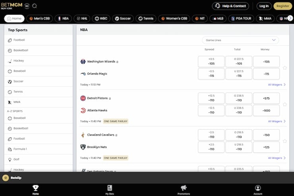Click the Atlanta Hawks team logo

click(83, 111)
